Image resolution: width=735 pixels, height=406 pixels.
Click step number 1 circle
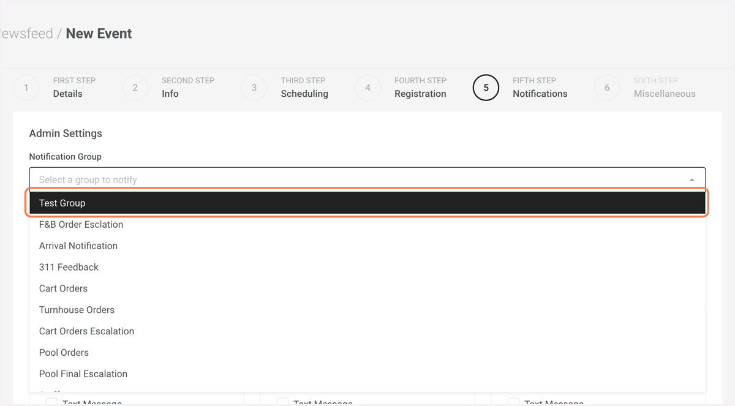click(26, 88)
